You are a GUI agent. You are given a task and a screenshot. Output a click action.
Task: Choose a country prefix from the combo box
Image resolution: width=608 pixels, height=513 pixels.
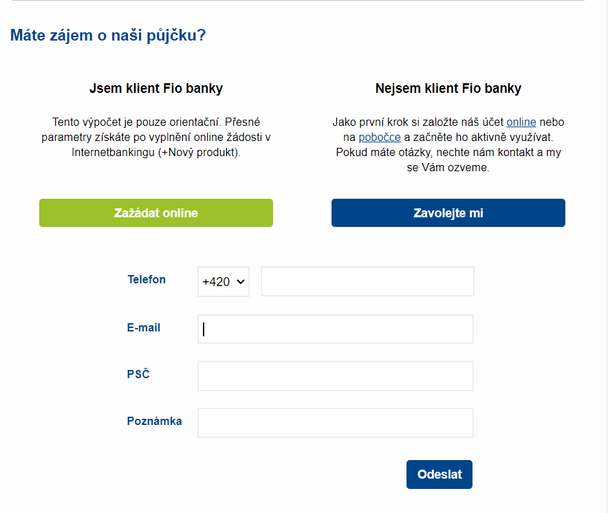223,281
